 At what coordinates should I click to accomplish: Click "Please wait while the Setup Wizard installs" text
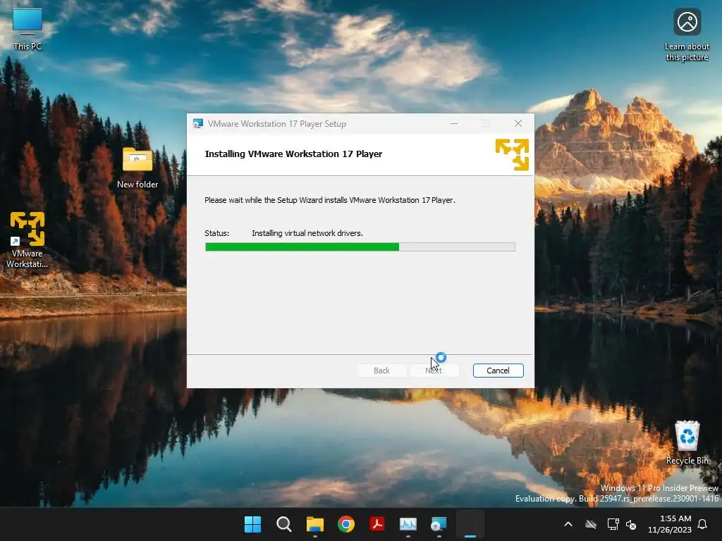point(276,200)
